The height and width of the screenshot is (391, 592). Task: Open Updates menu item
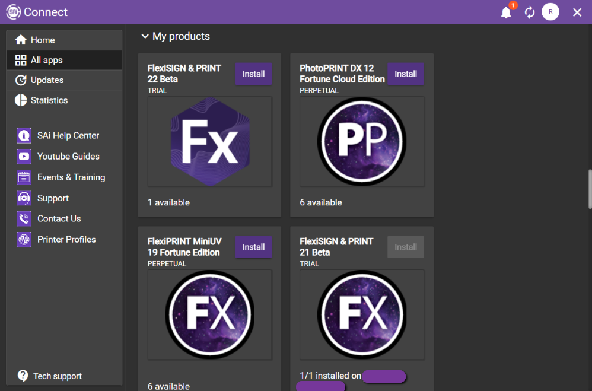(x=64, y=80)
